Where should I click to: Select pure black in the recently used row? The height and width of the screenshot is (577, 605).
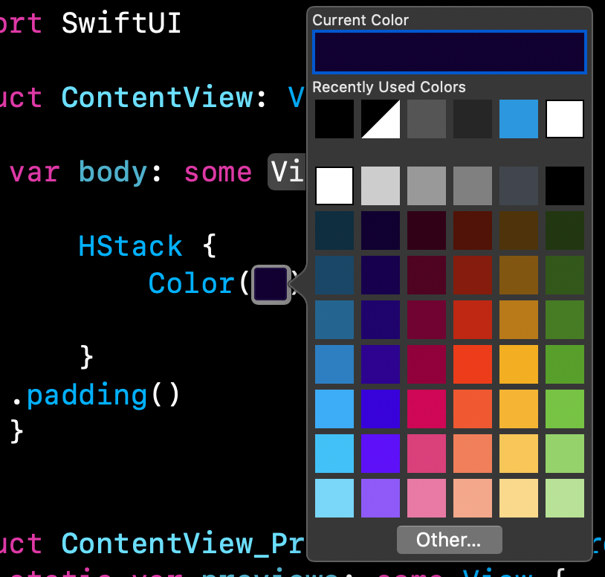coord(334,118)
